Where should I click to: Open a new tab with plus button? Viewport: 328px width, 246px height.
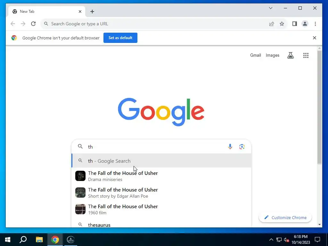click(92, 12)
